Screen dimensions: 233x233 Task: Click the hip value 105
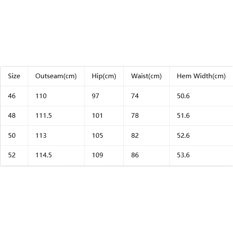click(97, 136)
